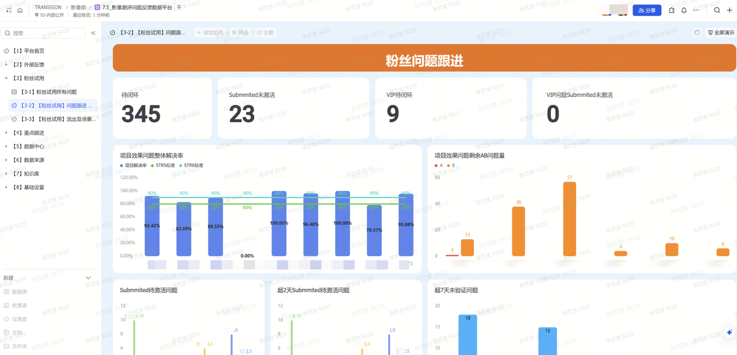Viewport: 737px width, 355px height.
Task: Click the plus icon at top right
Action: [x=730, y=10]
